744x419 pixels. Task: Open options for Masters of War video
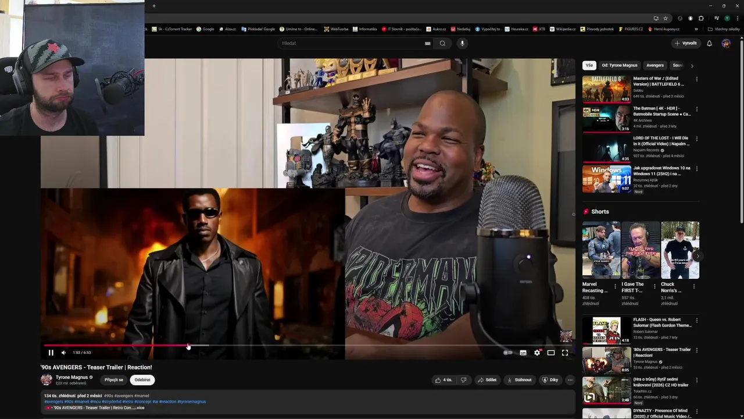[697, 79]
